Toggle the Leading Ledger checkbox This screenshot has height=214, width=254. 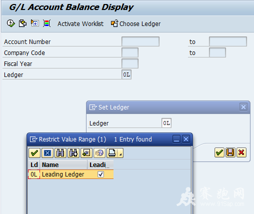point(100,174)
